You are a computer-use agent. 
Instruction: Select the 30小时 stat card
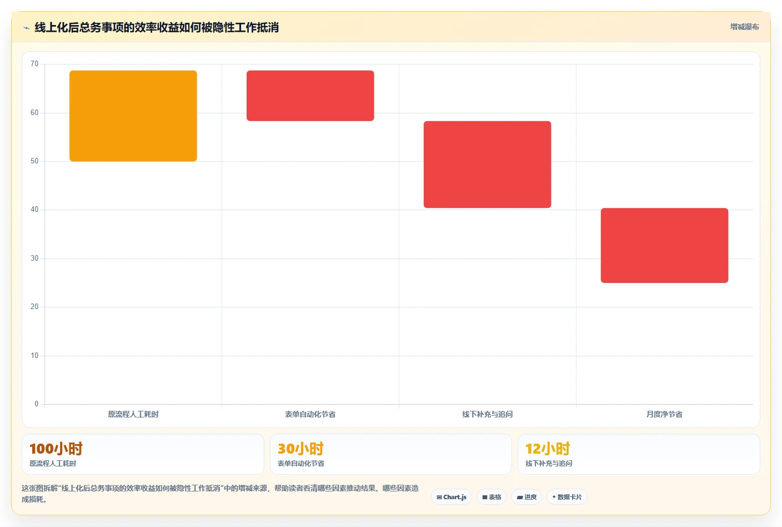click(x=391, y=454)
